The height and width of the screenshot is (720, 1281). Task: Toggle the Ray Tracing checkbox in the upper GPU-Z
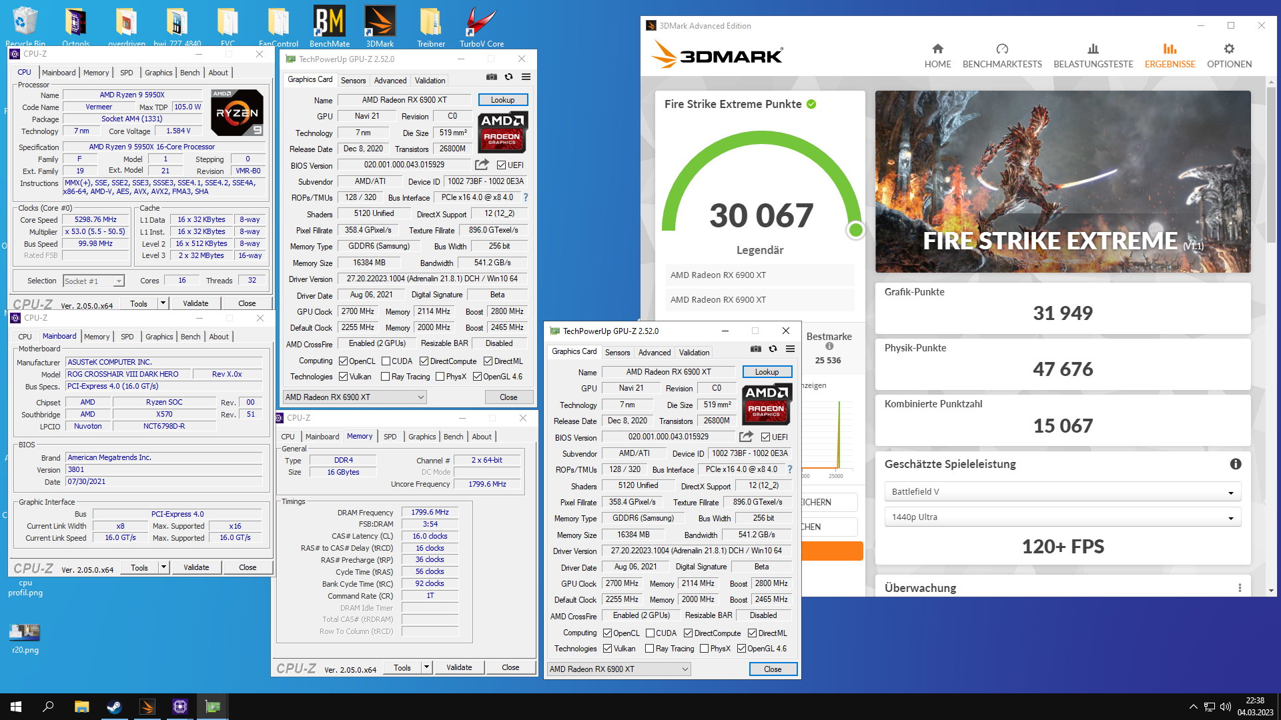[385, 377]
